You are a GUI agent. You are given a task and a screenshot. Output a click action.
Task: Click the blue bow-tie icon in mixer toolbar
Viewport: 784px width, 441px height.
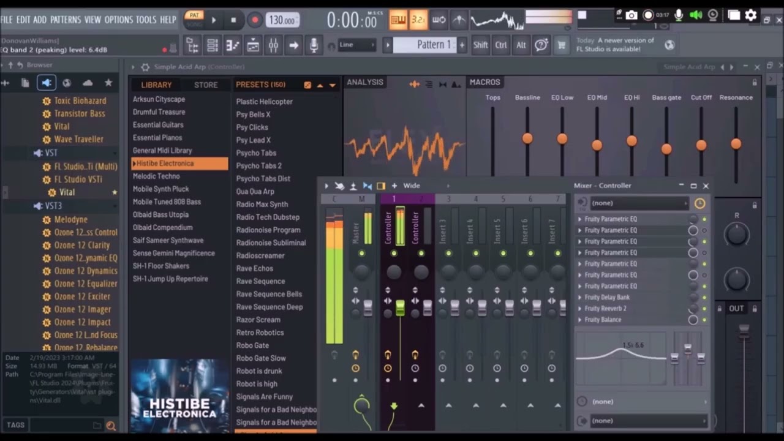(367, 186)
